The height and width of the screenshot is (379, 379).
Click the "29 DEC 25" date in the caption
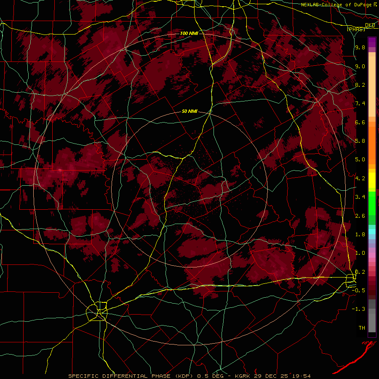click(272, 376)
